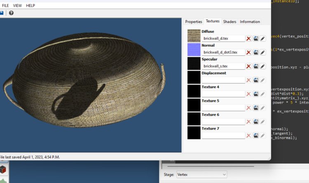The image size is (309, 183).
Task: Click the red cube icon at bottom left
Action: 3,169
